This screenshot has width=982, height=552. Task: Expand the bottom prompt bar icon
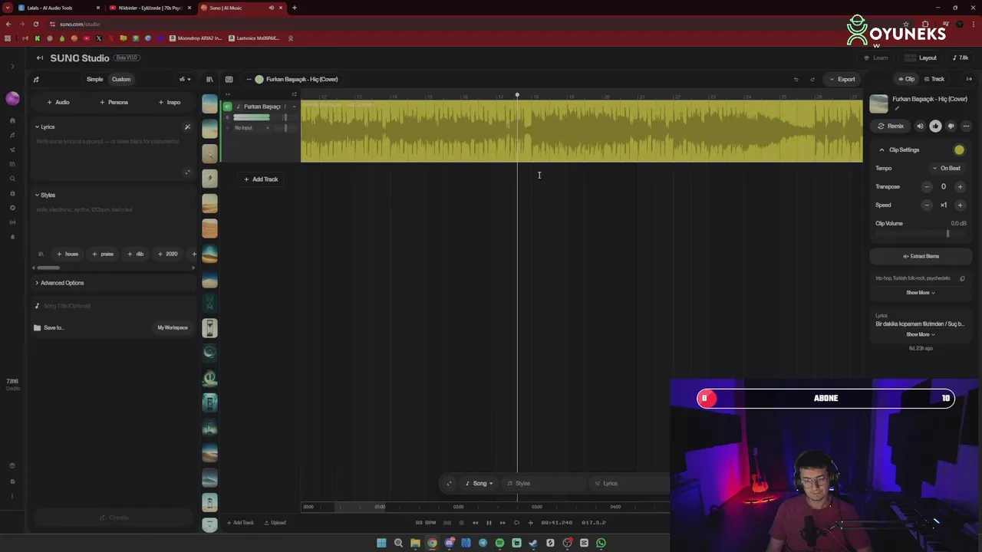(449, 484)
